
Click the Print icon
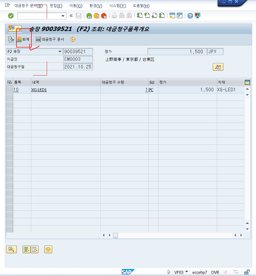tap(114, 16)
